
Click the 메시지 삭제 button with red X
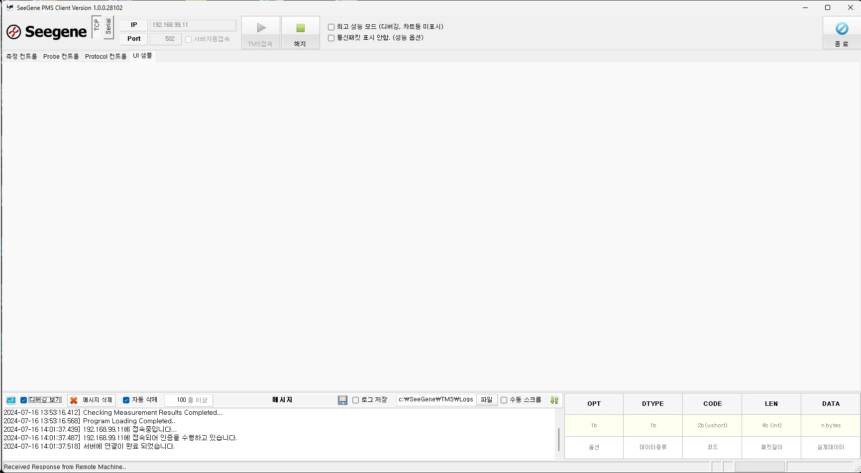coord(92,400)
